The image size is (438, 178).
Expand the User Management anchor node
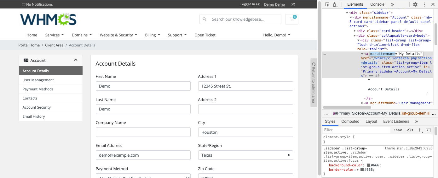pyautogui.click(x=362, y=103)
